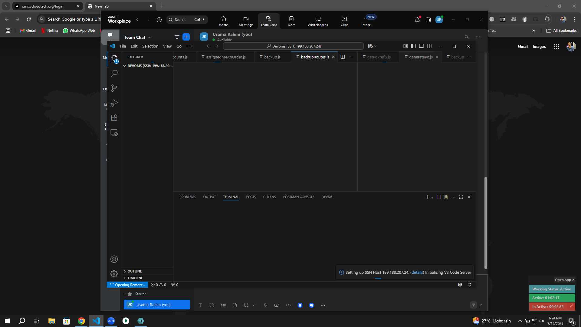Open the VS Code Manage gear menu
This screenshot has width=581, height=327.
click(x=114, y=274)
